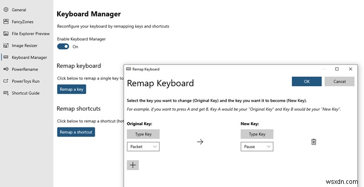
Task: Click the PowerToys Run icon
Action: 6,81
